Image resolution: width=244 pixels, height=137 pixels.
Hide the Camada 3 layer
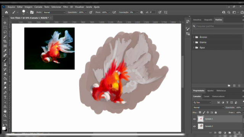pos(194,126)
